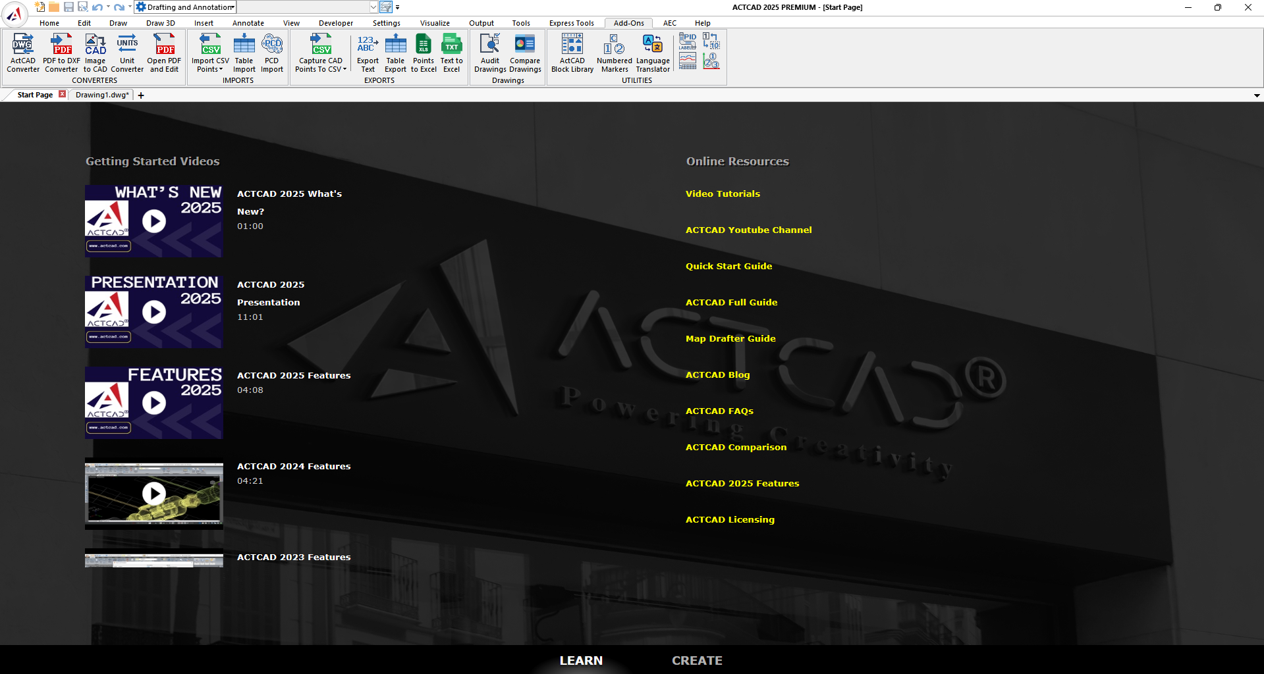The height and width of the screenshot is (674, 1264).
Task: Open the Annotate ribbon tab
Action: tap(248, 23)
